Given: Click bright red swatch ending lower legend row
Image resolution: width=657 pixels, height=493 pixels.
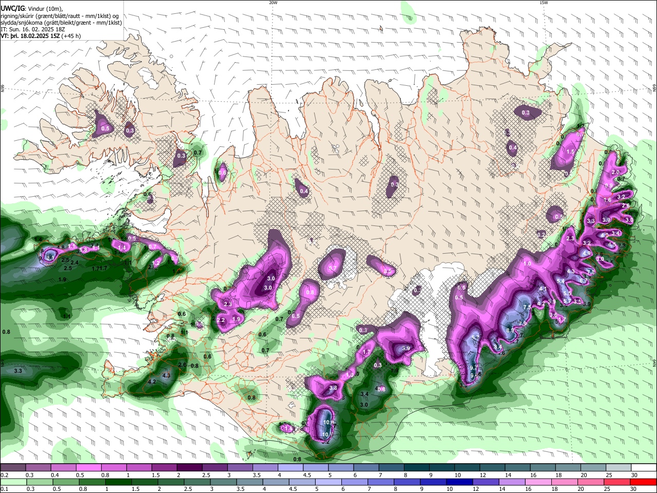Looking at the screenshot, I should (643, 482).
